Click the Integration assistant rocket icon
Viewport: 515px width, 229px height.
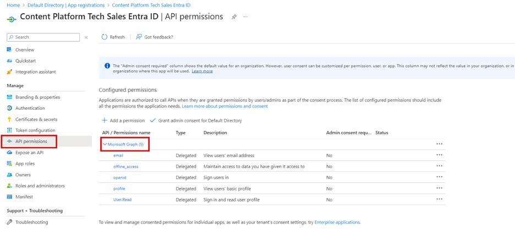tap(9, 72)
